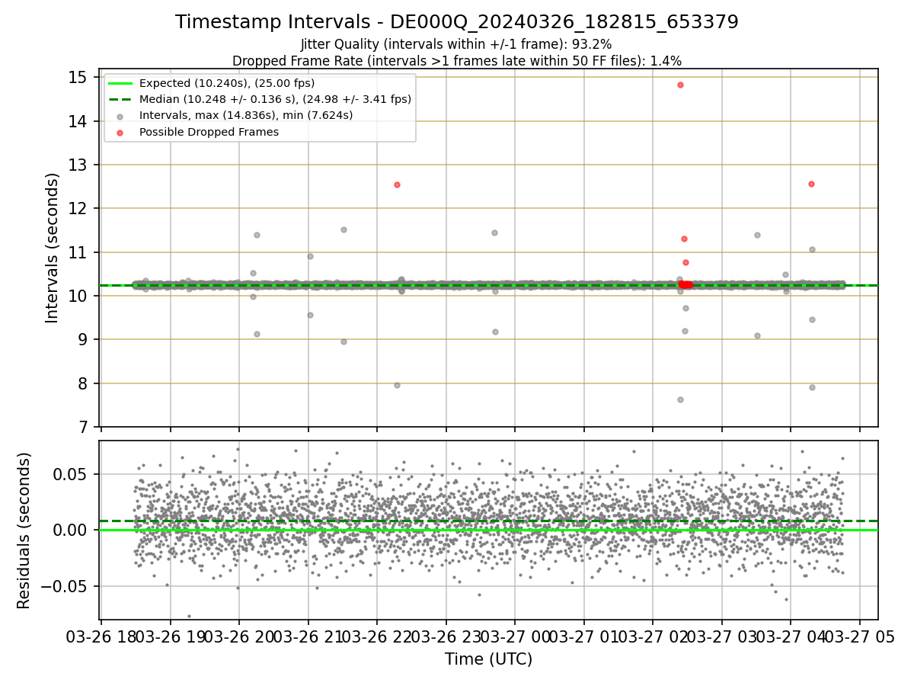Viewport: 914px width, 686px height.
Task: Click y-axis tick label '15' on intervals plot
Action: [78, 78]
